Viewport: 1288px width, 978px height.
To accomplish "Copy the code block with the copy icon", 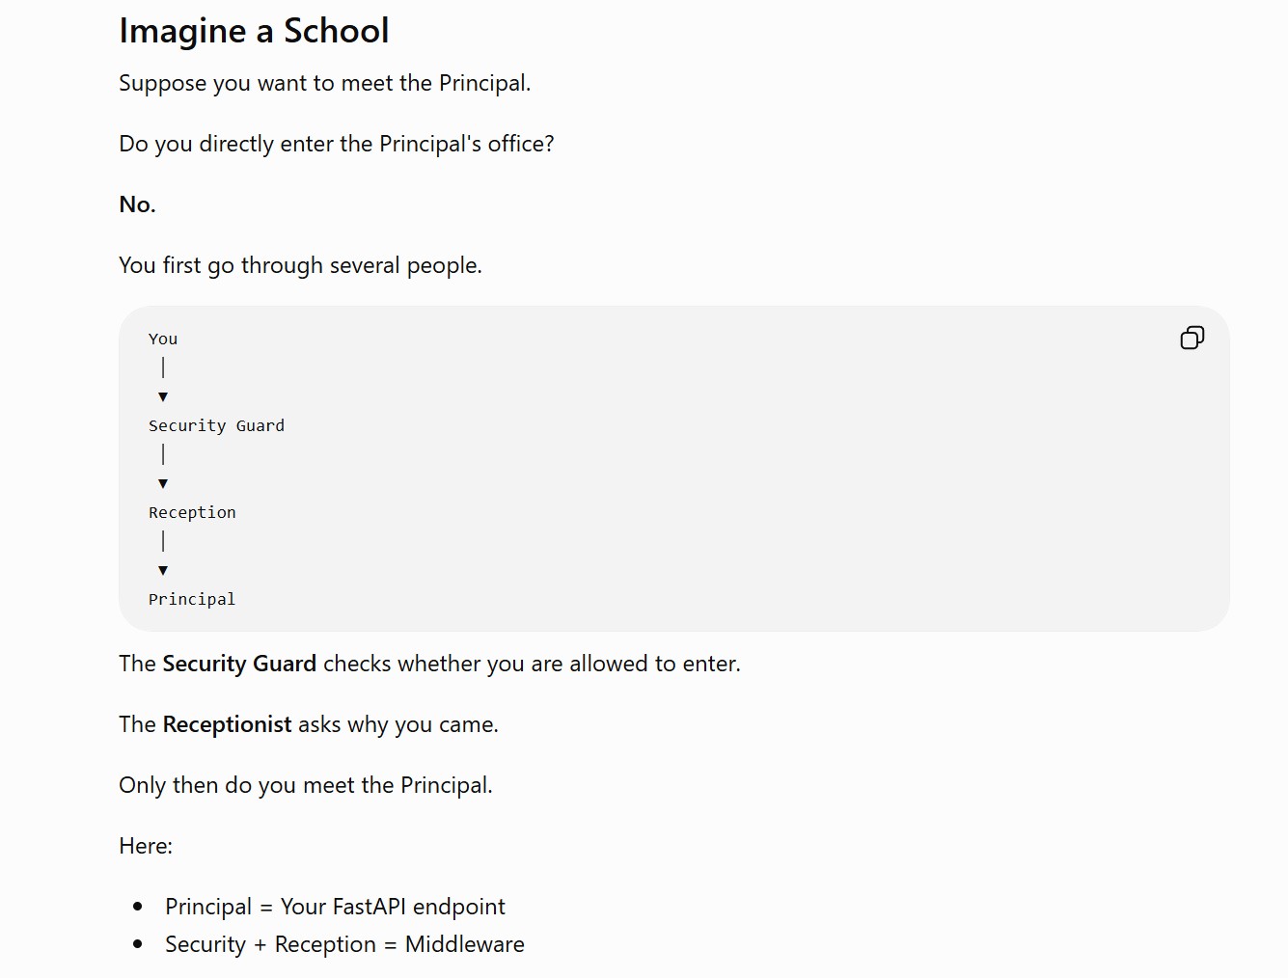I will pos(1192,338).
